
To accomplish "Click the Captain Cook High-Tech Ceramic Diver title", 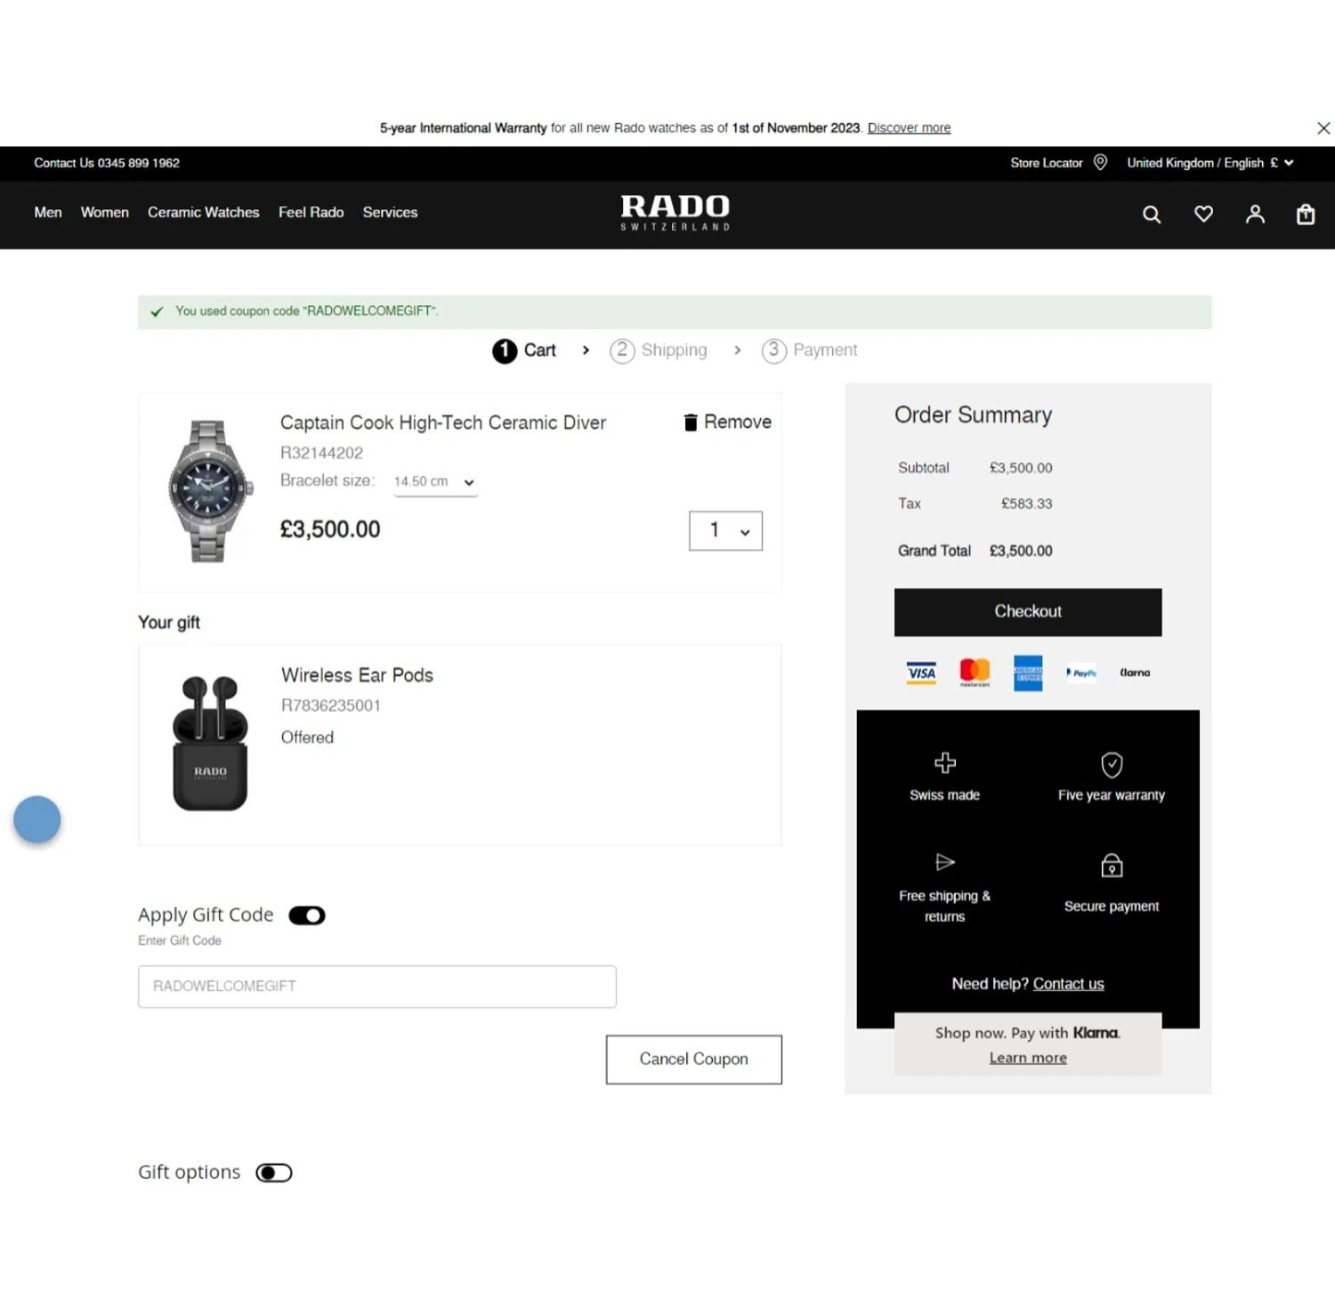I will [443, 423].
